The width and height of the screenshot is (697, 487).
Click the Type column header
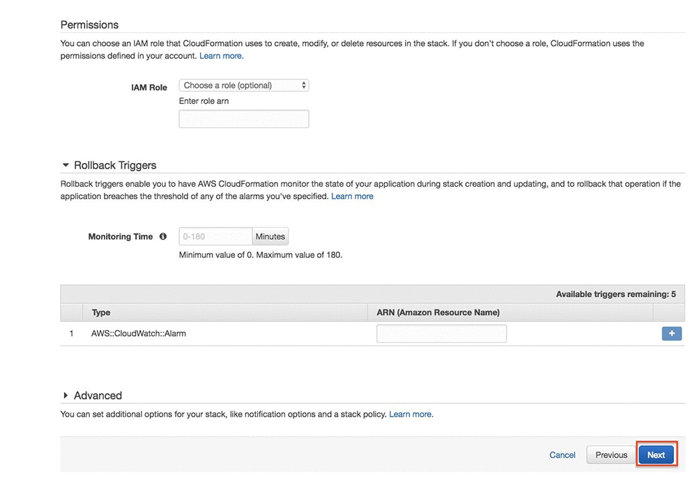point(101,312)
